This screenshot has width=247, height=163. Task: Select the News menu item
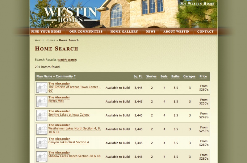pyautogui.click(x=151, y=32)
